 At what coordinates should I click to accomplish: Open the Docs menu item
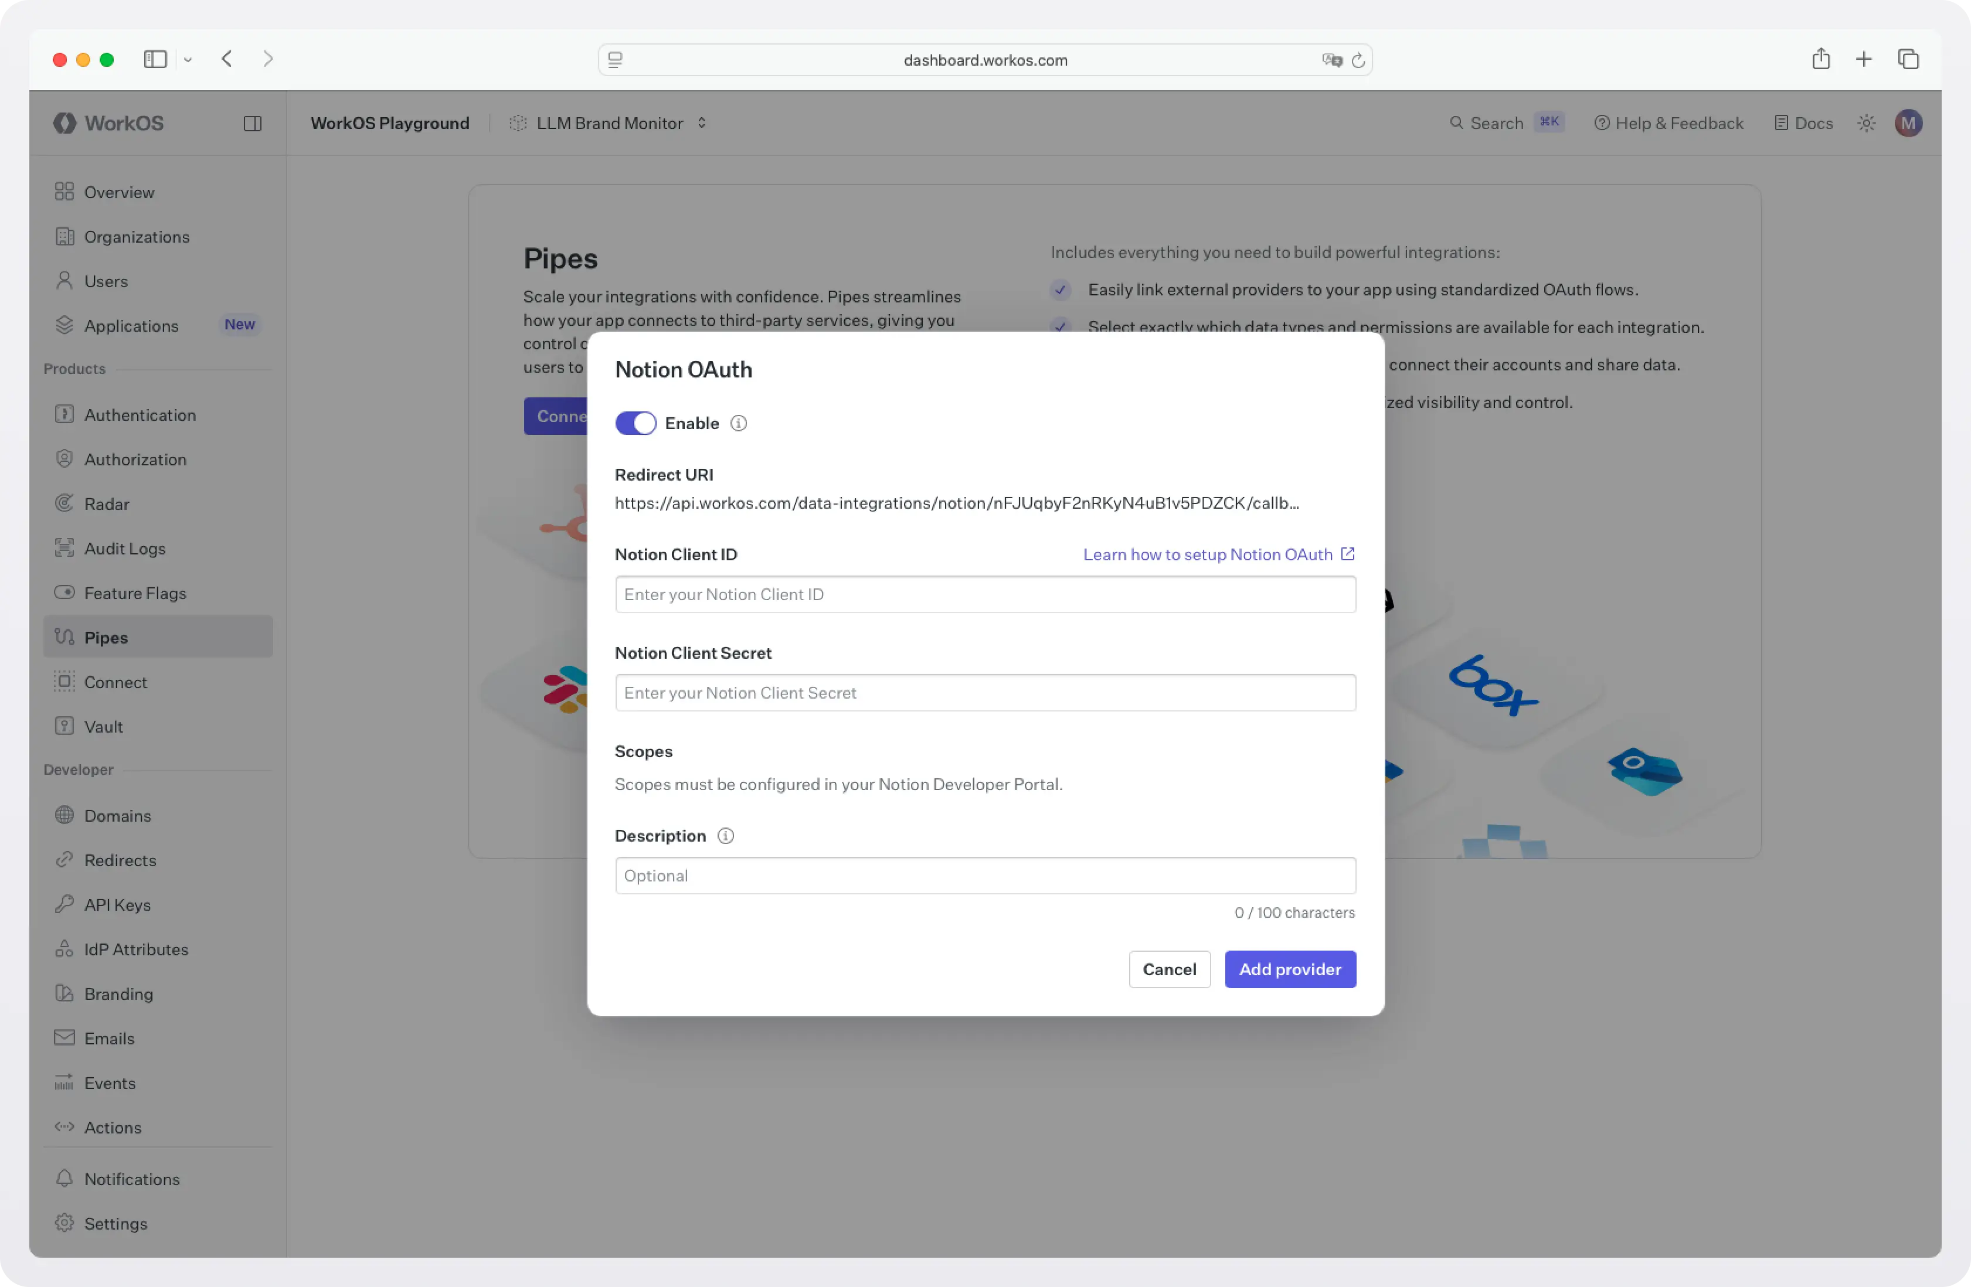pos(1803,122)
